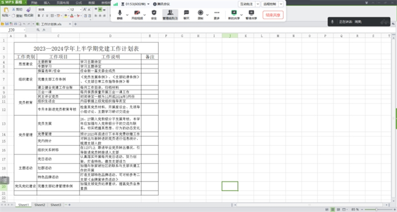The height and width of the screenshot is (212, 397).
Task: Click the save disk quick-access icon
Action: [x=7, y=24]
